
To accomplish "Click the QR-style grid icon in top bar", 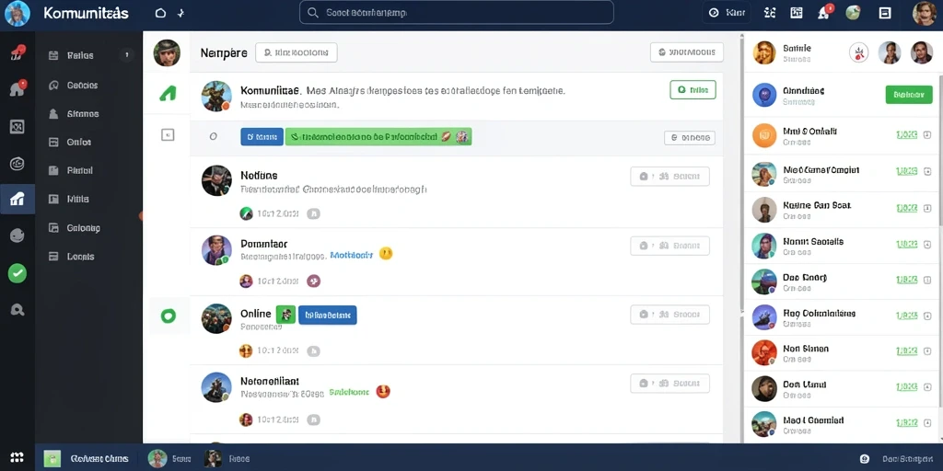I will 797,13.
